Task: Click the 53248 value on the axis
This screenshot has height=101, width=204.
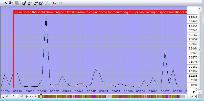Action: tap(193, 30)
